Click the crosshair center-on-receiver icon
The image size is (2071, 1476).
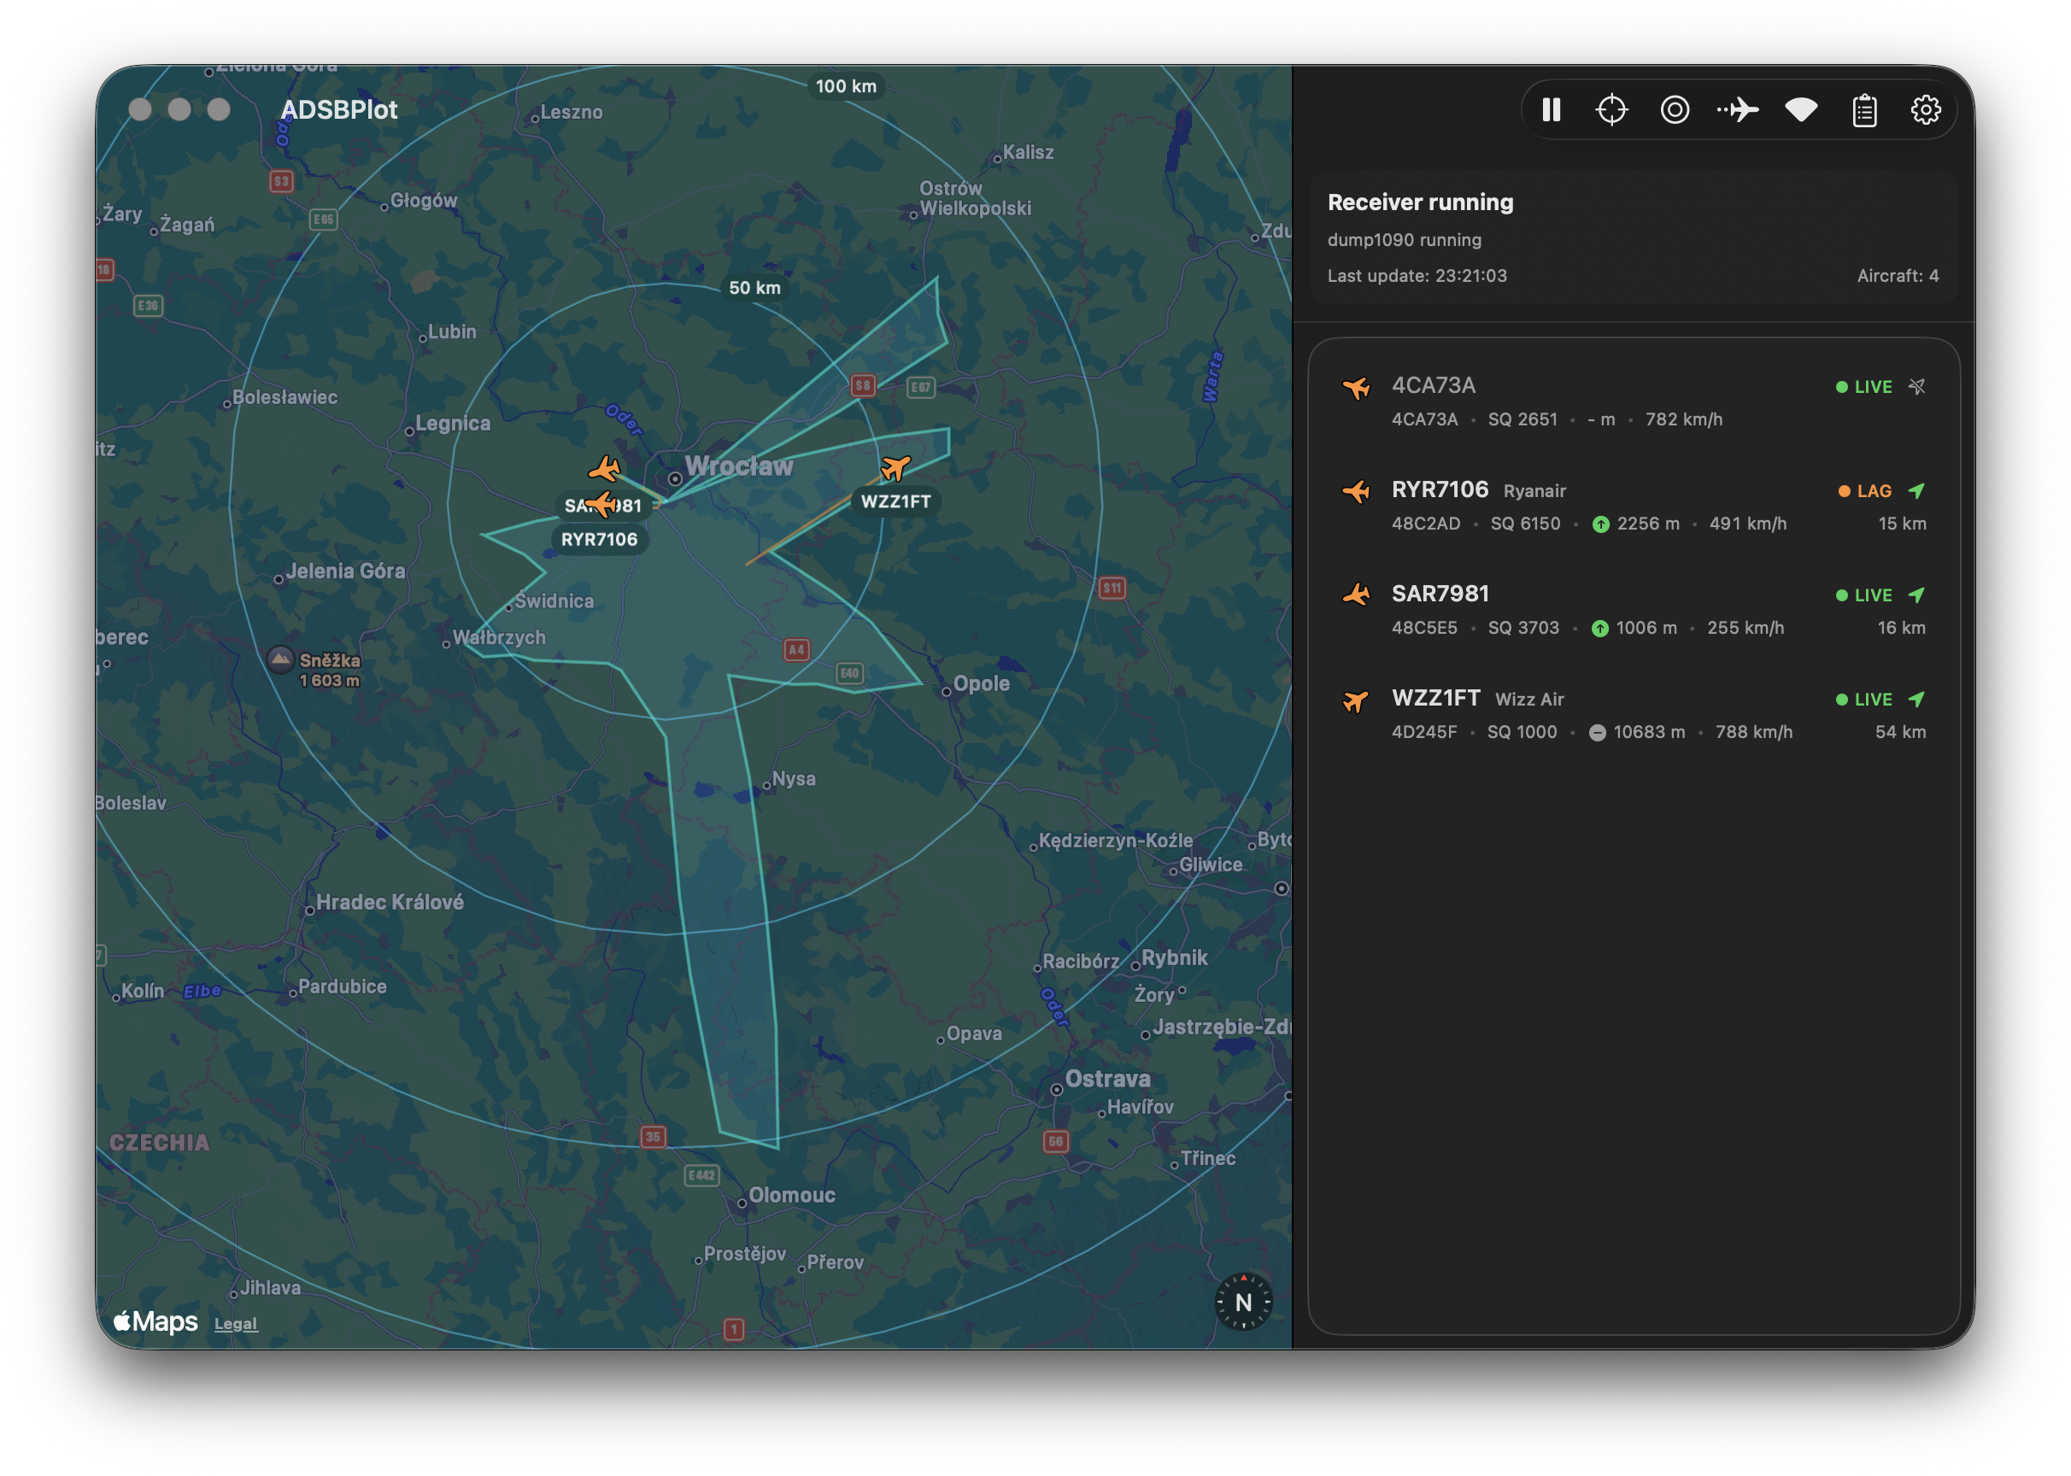[1612, 110]
